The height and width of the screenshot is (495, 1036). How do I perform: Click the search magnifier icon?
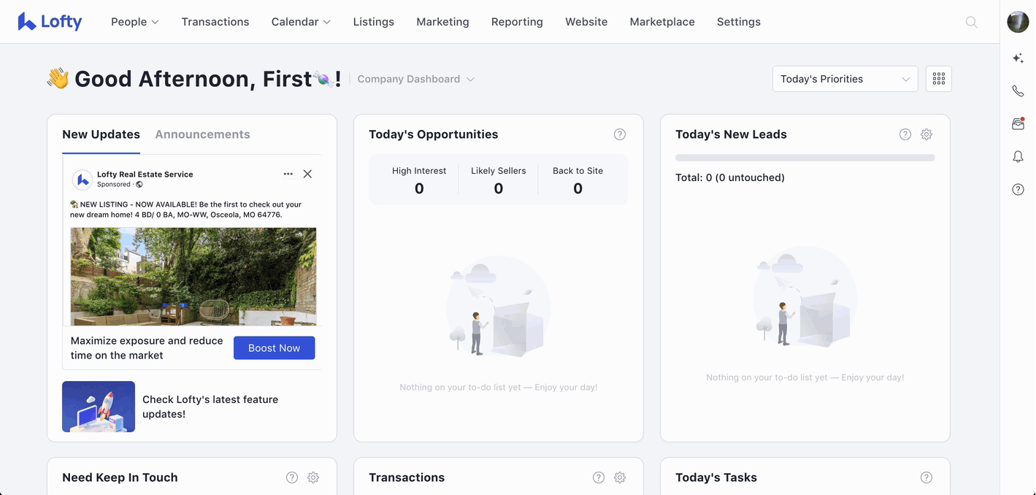(971, 22)
